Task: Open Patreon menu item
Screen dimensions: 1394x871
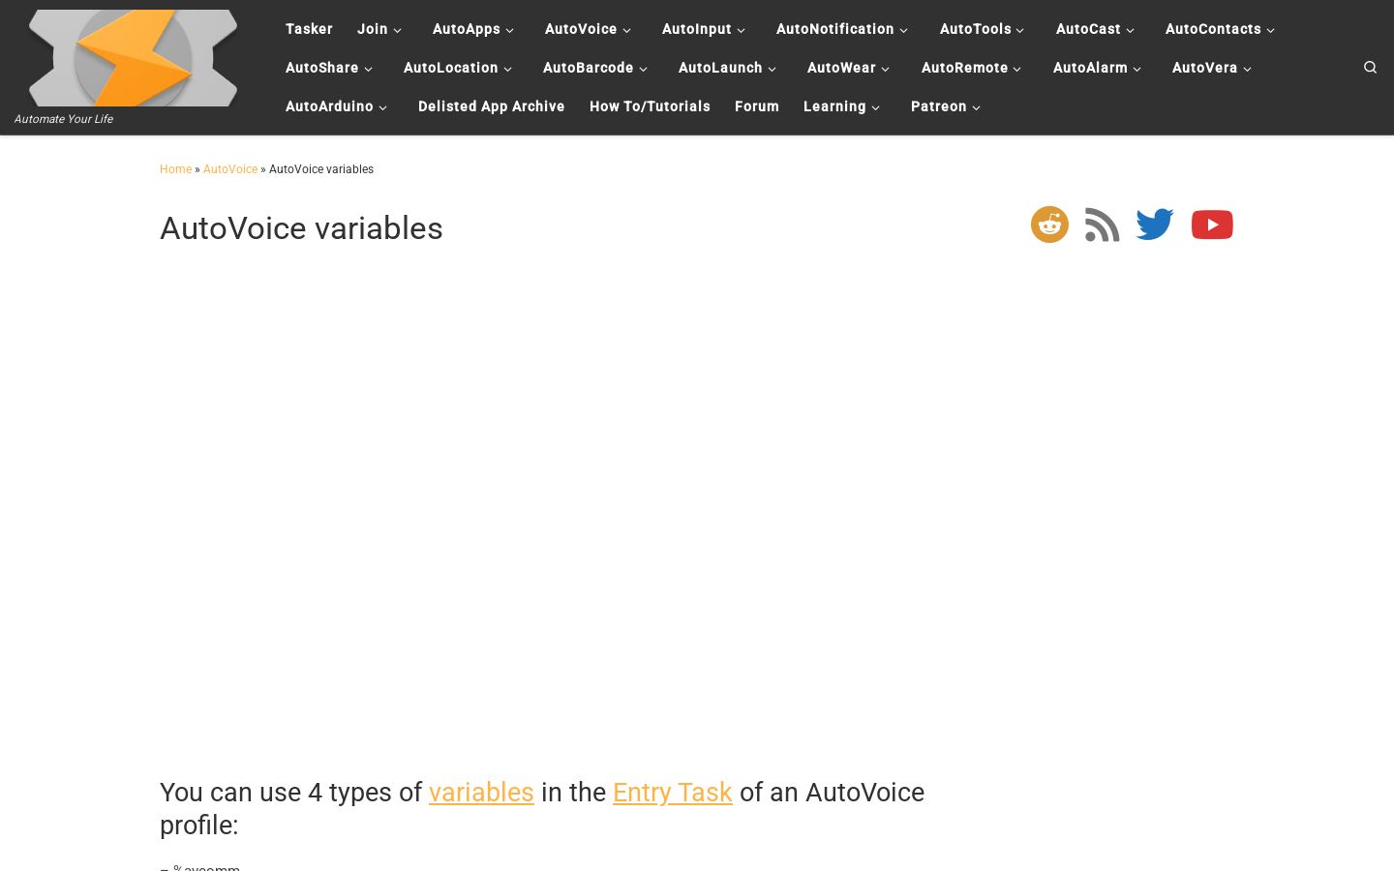Action: click(x=939, y=106)
